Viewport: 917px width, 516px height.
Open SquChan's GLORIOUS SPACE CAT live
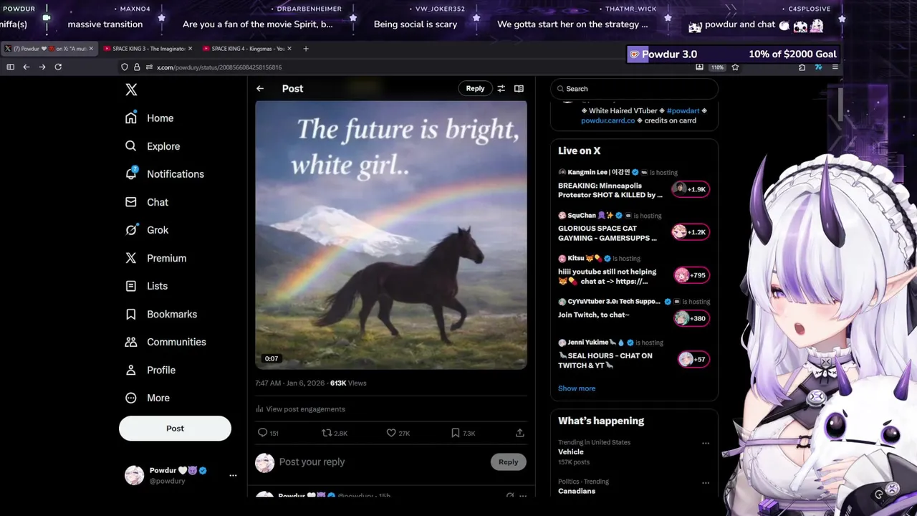click(608, 233)
